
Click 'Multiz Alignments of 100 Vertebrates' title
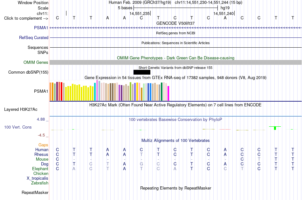coord(175,141)
